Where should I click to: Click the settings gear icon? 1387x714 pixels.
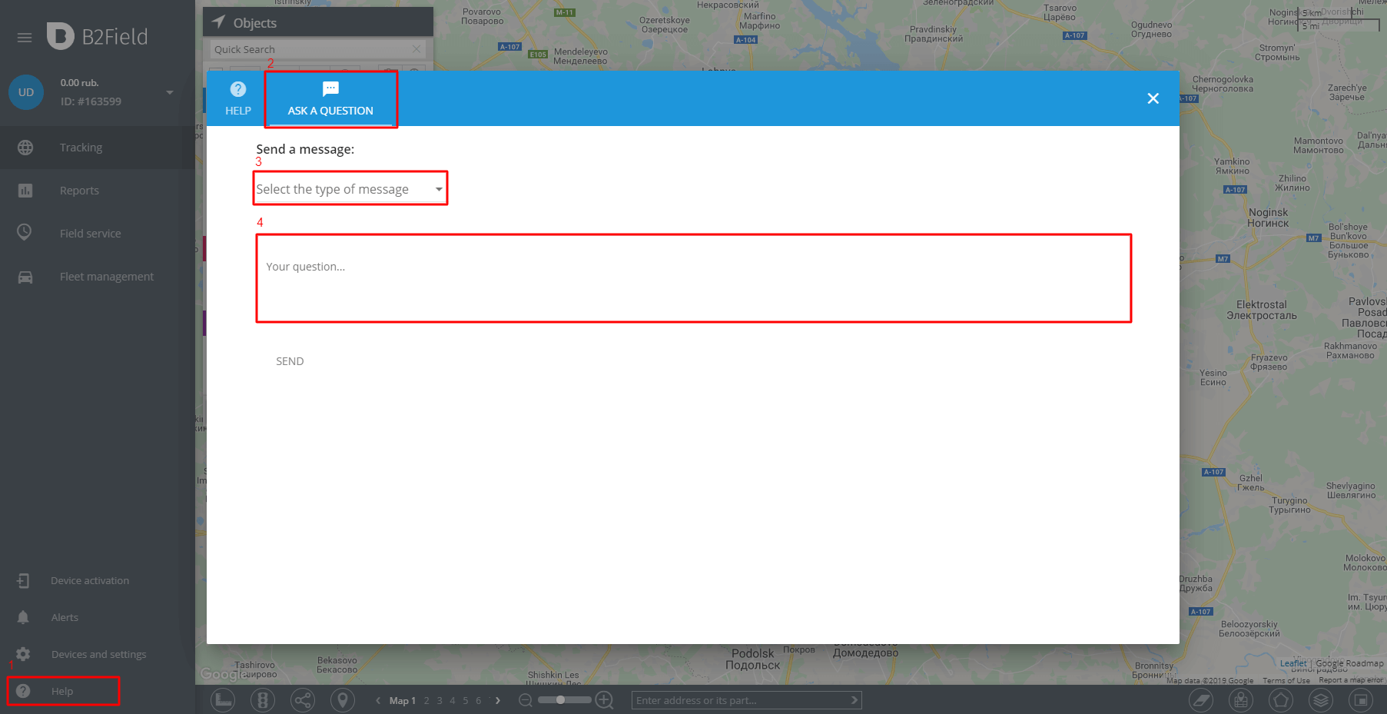point(23,654)
